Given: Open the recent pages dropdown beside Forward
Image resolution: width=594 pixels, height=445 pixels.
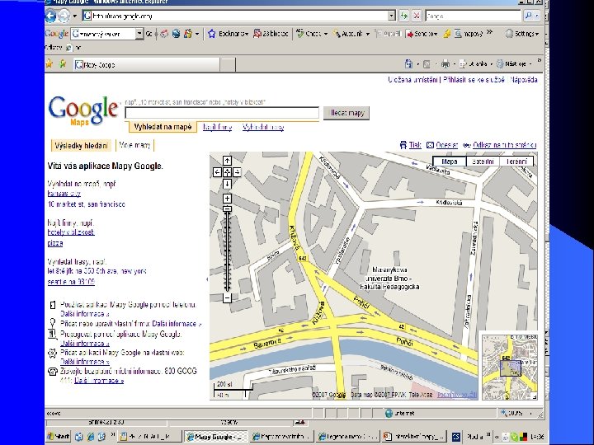Looking at the screenshot, I should 74,16.
